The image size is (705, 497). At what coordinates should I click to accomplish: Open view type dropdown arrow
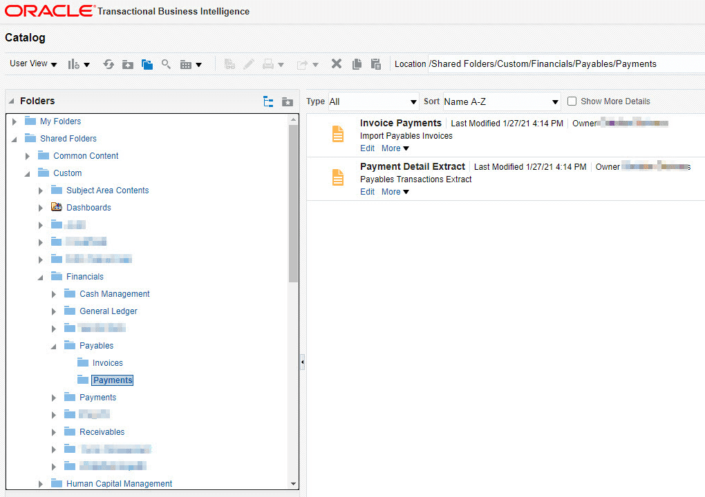click(199, 65)
